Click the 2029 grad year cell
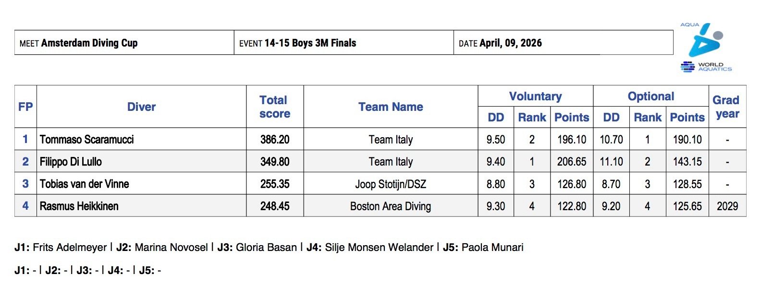 (727, 206)
